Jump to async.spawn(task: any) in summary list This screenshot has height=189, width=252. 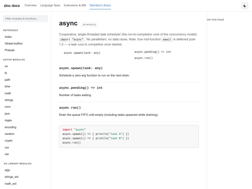point(82,53)
